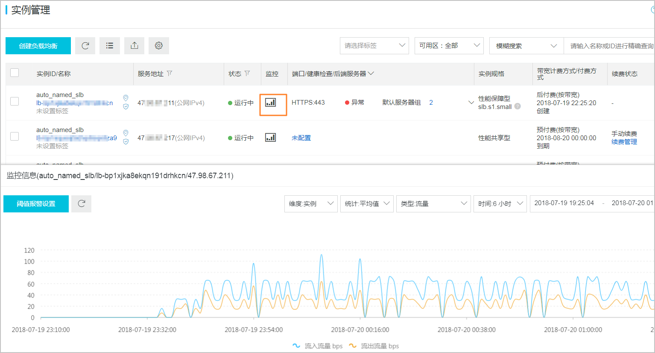Click the 监控 column header
The image size is (655, 353).
[x=272, y=74]
